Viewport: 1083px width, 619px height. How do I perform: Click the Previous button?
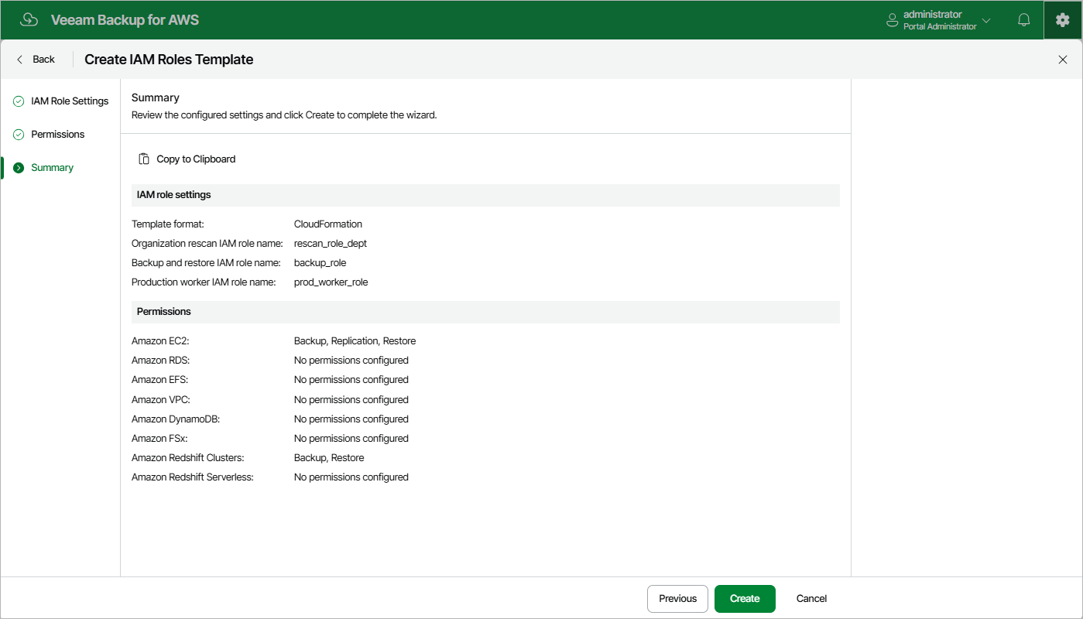(x=677, y=599)
